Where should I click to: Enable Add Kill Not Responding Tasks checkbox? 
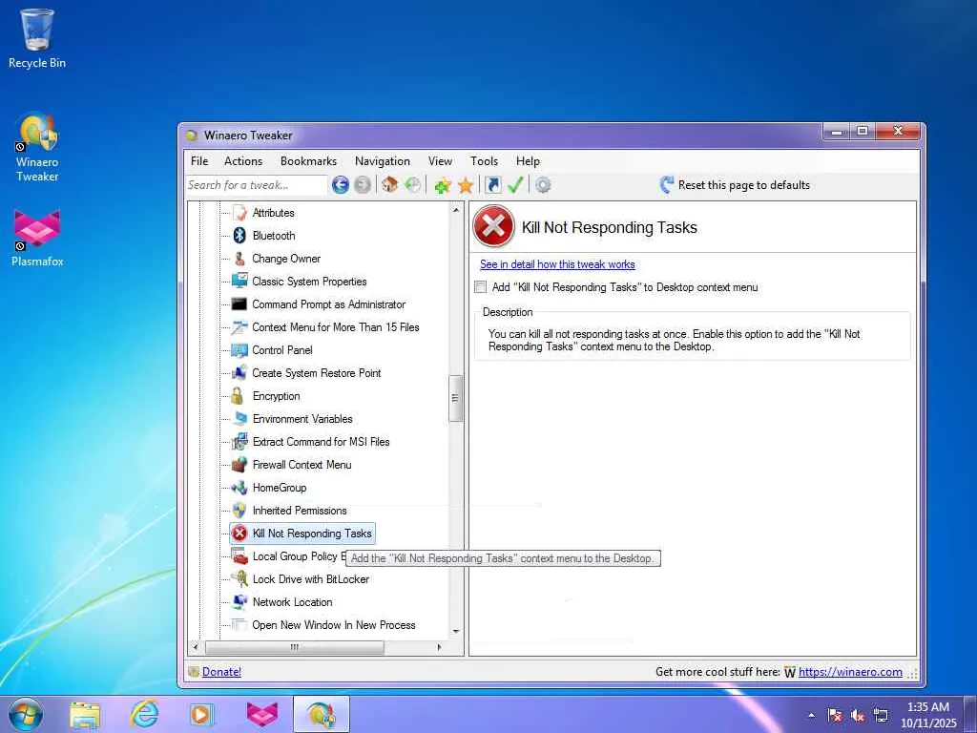[x=481, y=286]
